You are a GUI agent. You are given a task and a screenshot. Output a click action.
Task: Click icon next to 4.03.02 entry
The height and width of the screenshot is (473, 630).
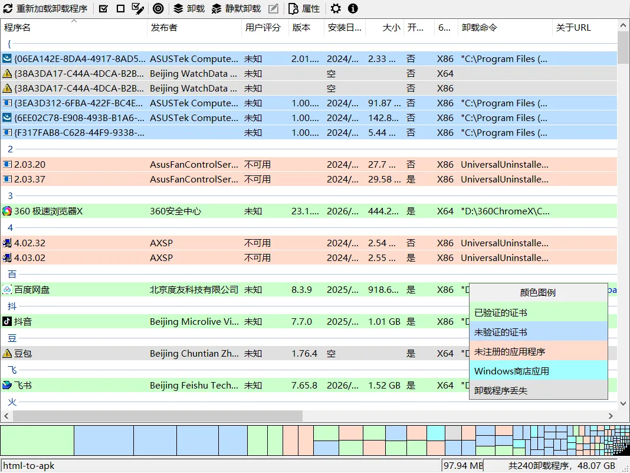point(7,257)
